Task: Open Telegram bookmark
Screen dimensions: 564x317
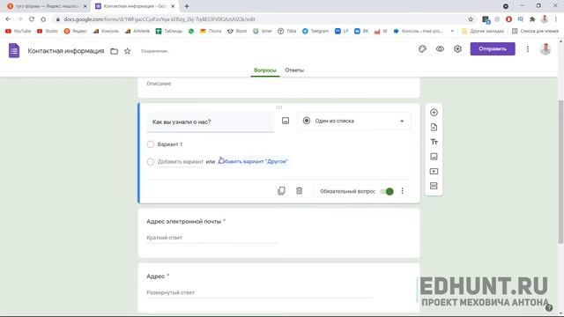Action: click(x=315, y=32)
